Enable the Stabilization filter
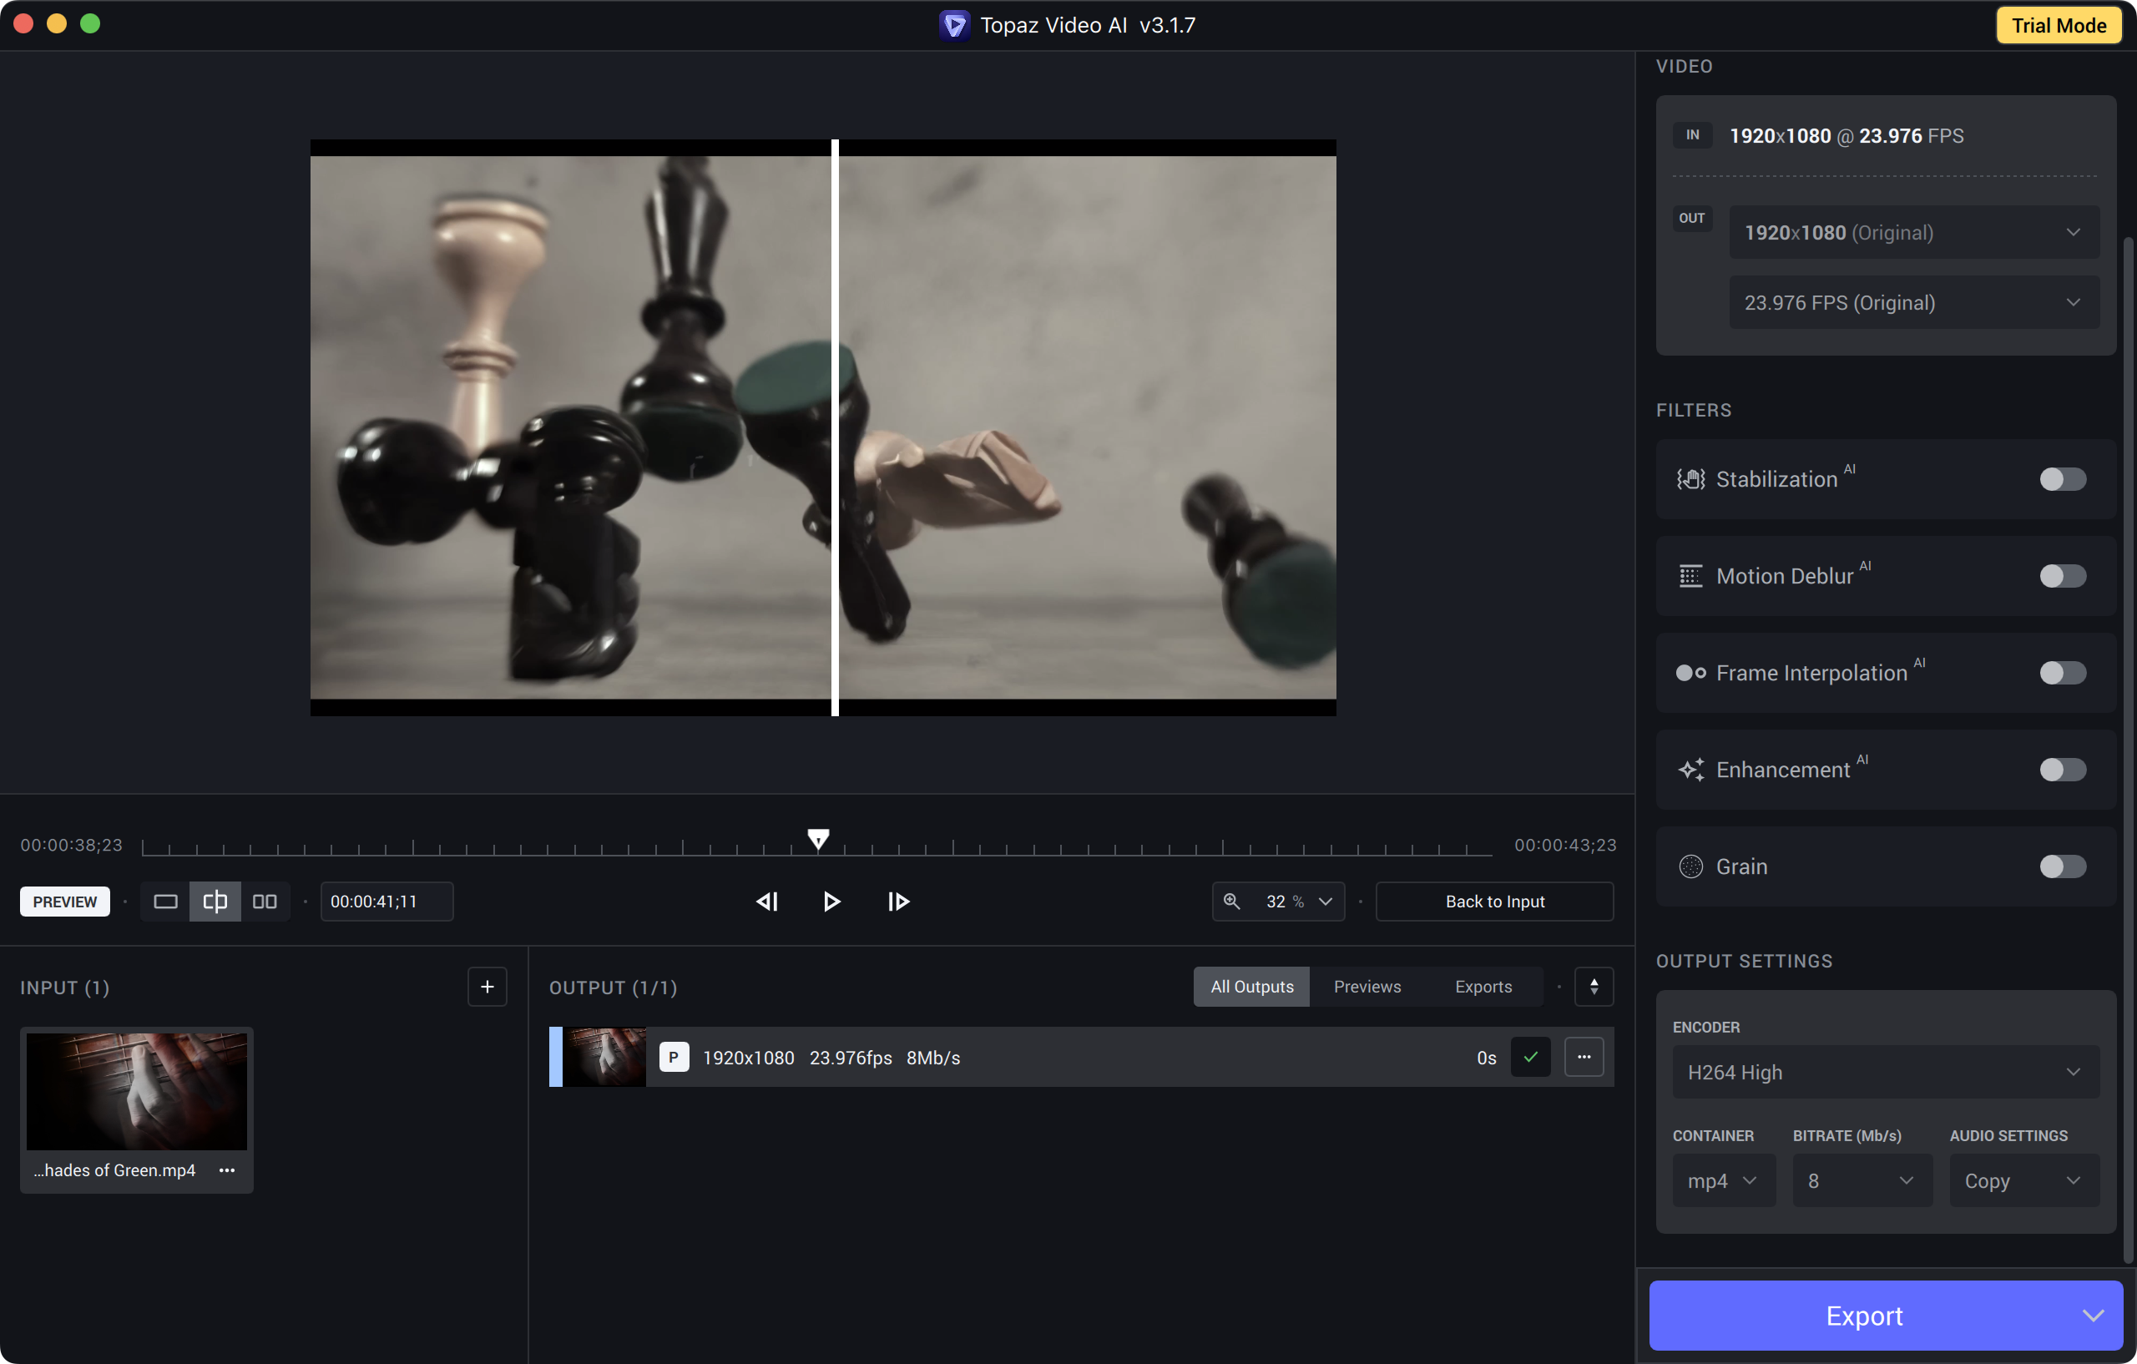 [2062, 479]
